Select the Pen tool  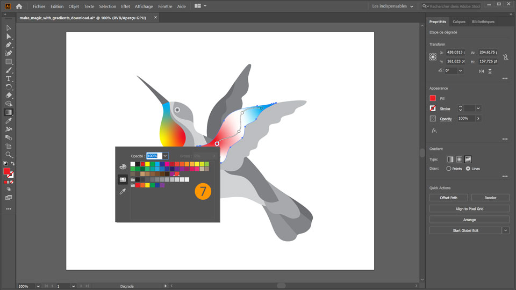point(9,45)
